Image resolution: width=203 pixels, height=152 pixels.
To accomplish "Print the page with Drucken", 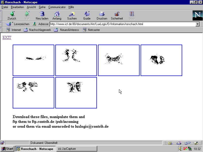I will (102, 15).
